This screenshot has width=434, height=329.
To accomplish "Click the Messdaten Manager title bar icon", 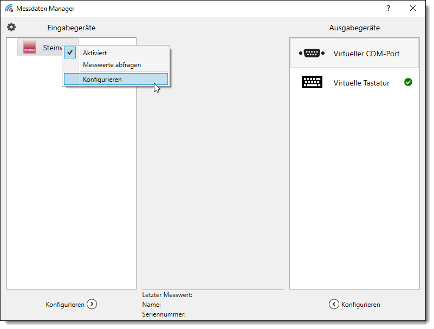I will (9, 9).
